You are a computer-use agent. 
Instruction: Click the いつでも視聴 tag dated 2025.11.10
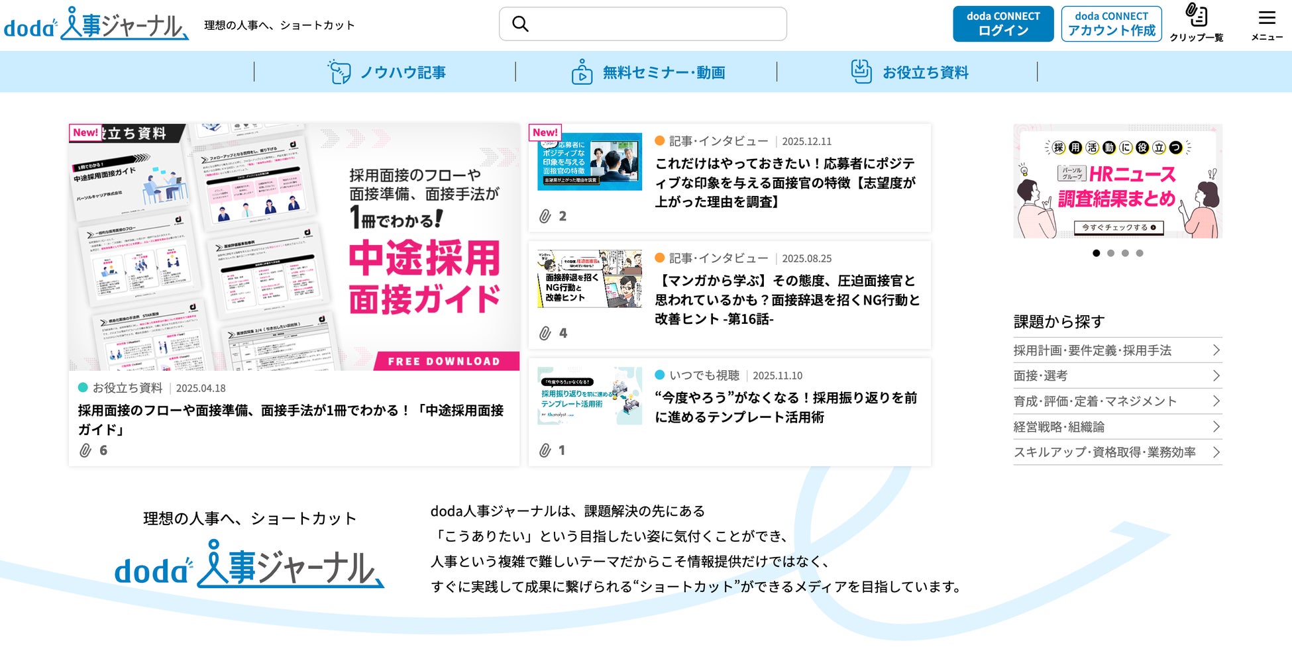tap(698, 375)
